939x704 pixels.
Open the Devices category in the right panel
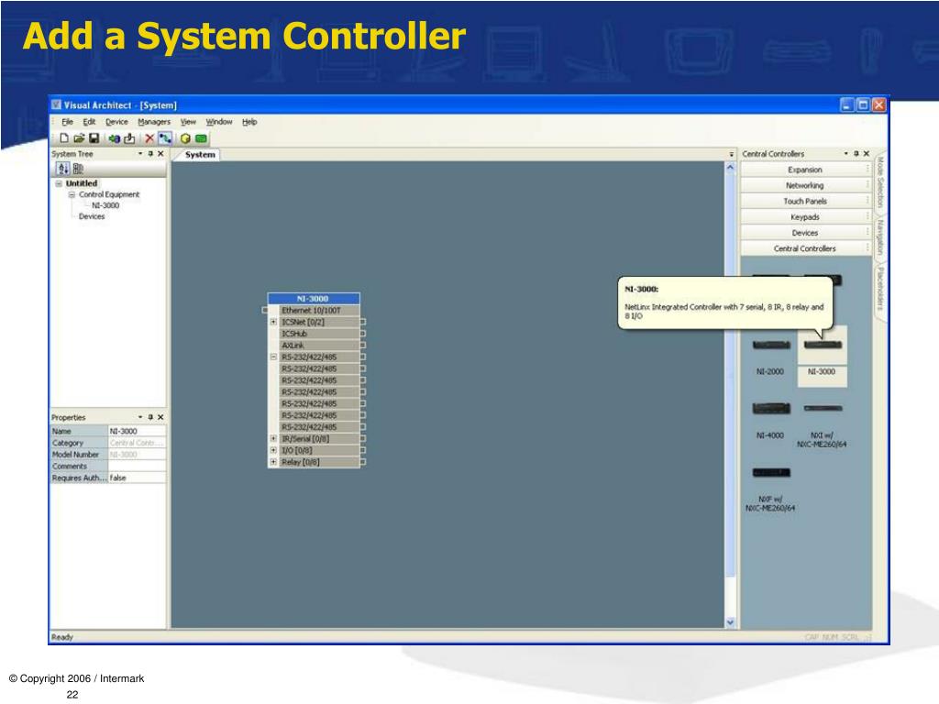pyautogui.click(x=805, y=233)
